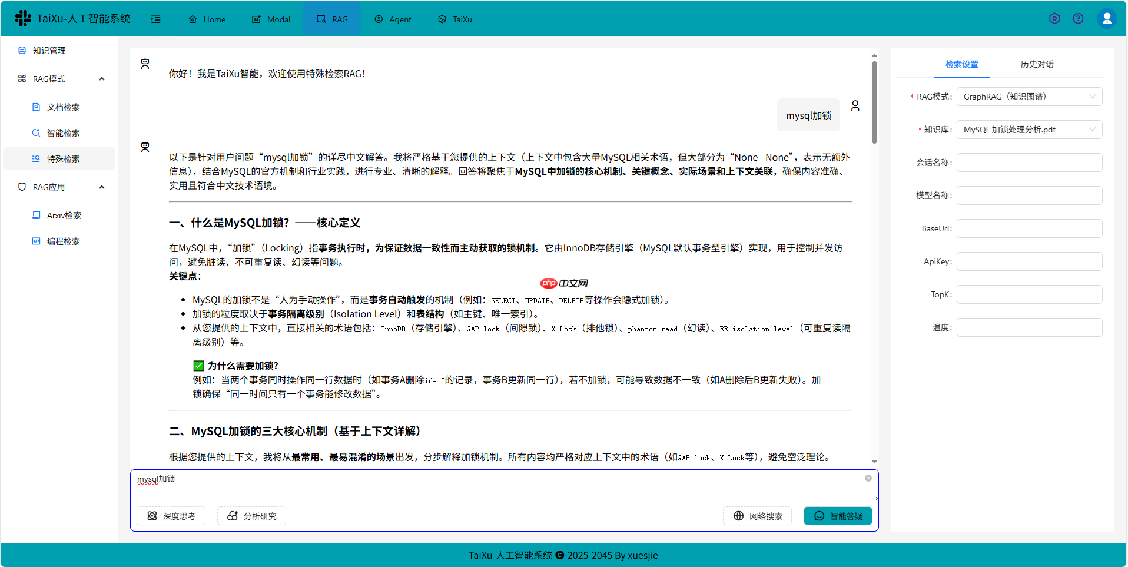
Task: Open Arxiv检索 in RAG应用 section
Action: click(x=64, y=215)
